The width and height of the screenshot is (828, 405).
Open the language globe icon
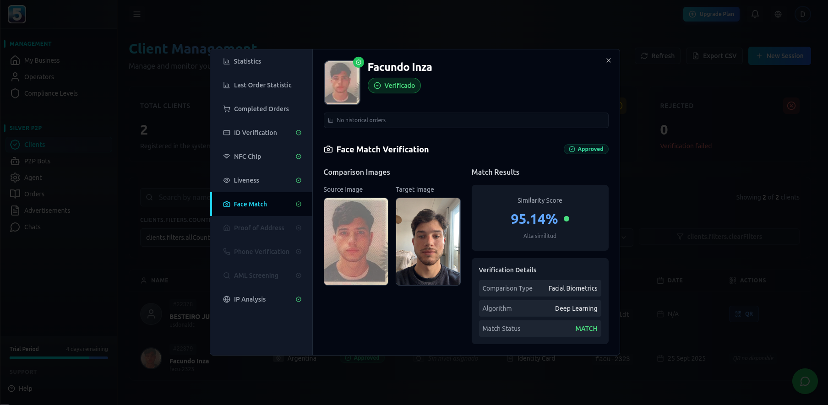(778, 14)
